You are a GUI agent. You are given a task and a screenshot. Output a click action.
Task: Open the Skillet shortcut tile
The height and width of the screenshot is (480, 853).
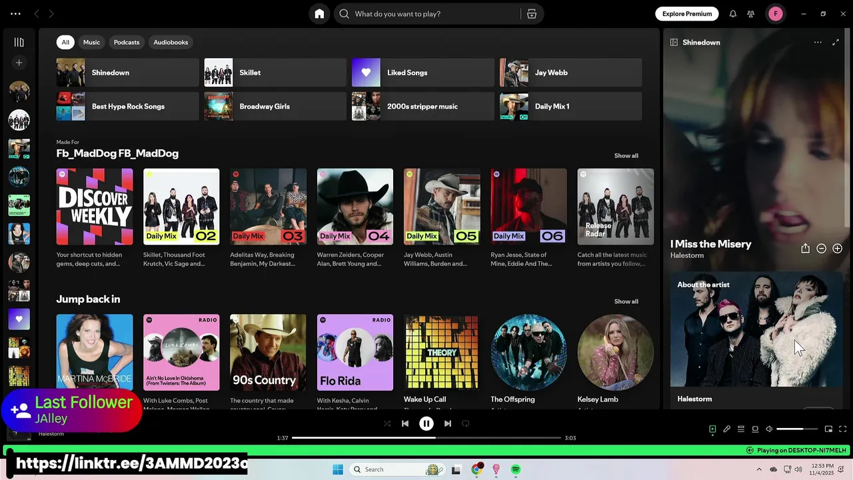tap(275, 73)
